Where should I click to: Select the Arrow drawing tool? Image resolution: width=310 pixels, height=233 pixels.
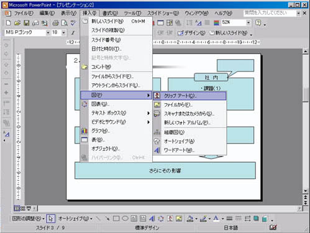[x=107, y=219]
